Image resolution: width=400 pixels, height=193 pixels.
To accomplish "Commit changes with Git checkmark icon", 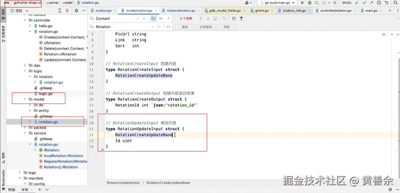I will point(364,3).
